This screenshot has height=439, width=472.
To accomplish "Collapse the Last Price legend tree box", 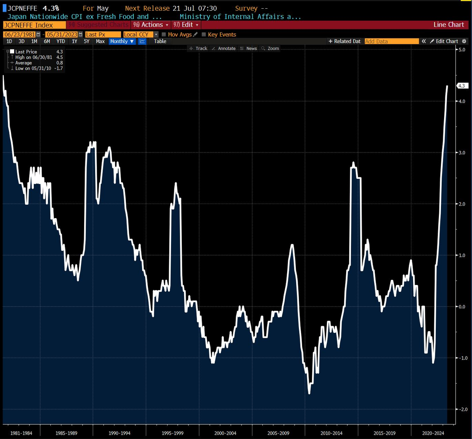I will point(7,51).
